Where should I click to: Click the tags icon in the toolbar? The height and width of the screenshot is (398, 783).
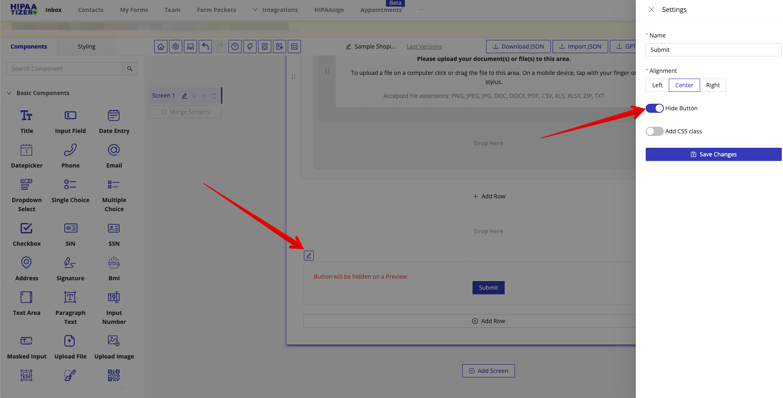click(250, 47)
